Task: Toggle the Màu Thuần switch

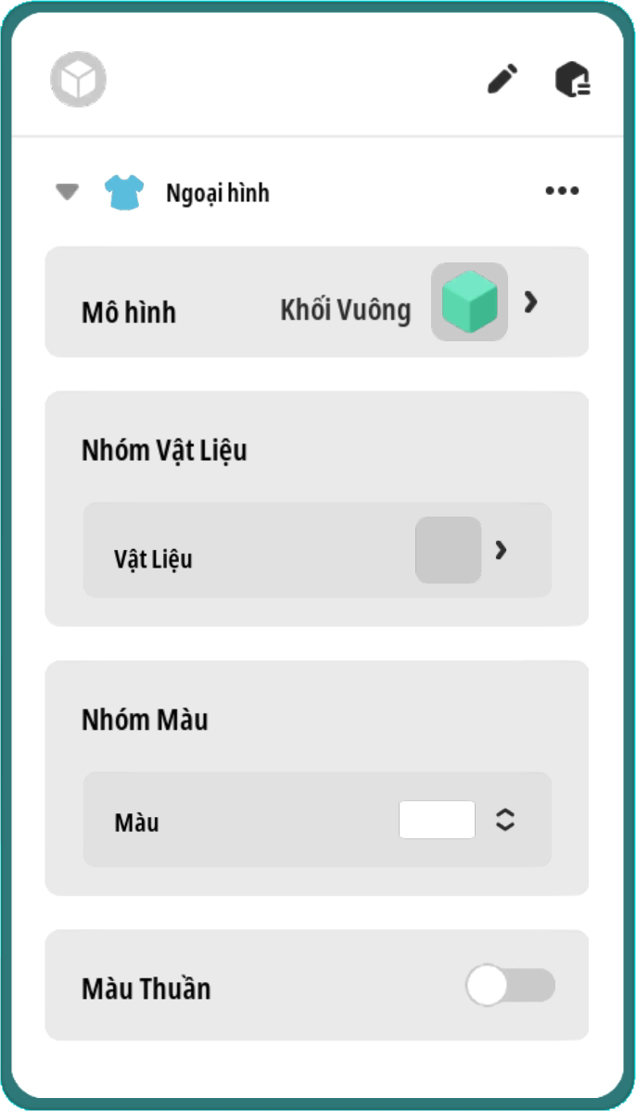Action: 510,986
